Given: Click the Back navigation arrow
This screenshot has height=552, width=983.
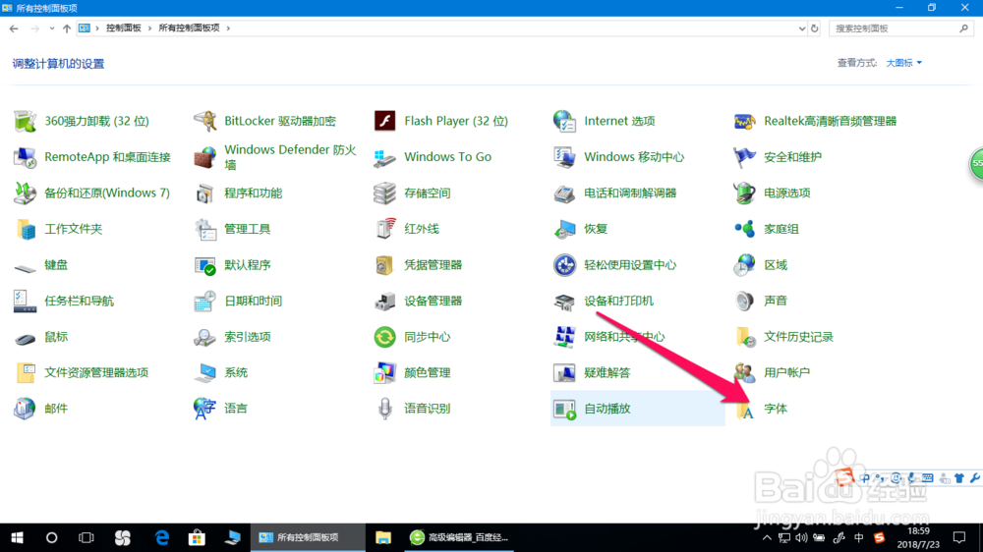Looking at the screenshot, I should coord(14,28).
